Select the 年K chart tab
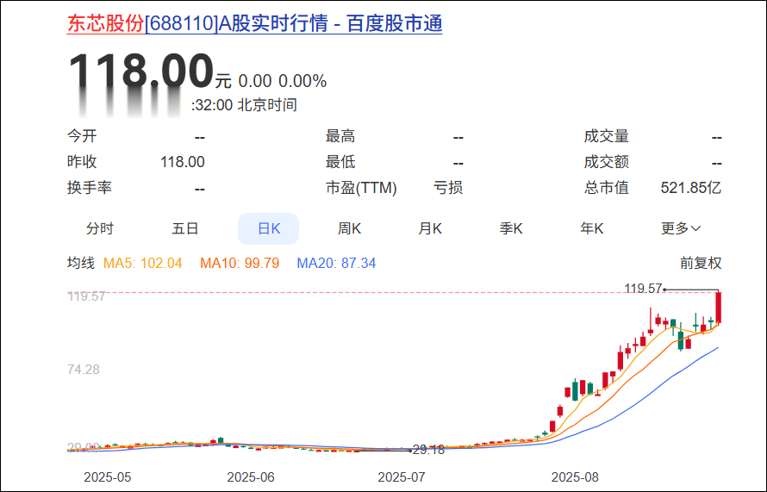 591,228
